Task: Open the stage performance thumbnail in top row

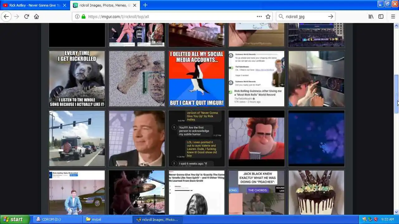Action: tap(137, 35)
